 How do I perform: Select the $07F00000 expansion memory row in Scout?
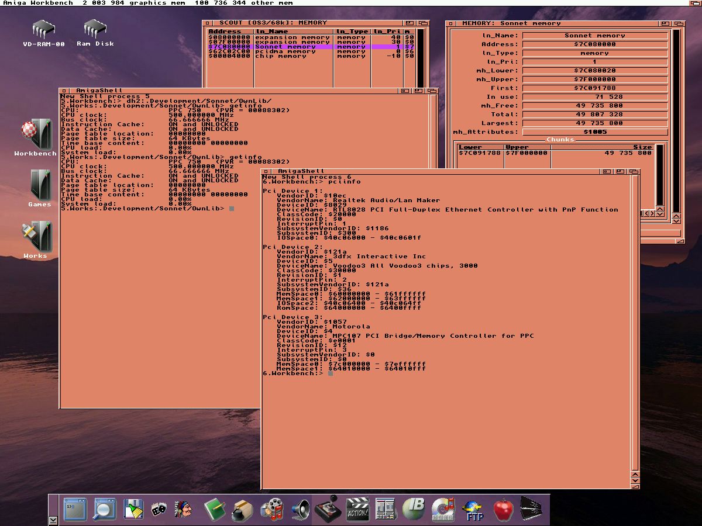click(x=311, y=42)
